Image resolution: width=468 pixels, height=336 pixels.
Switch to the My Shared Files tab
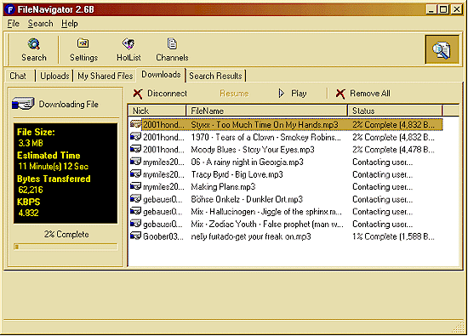[105, 76]
